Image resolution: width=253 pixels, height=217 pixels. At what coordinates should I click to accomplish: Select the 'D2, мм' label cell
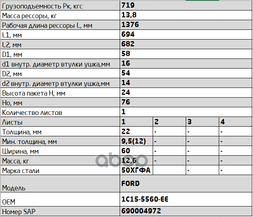click(60, 74)
